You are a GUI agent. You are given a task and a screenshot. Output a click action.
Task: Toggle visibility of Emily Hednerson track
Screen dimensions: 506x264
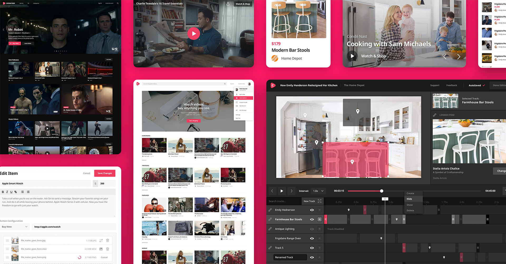[x=312, y=210]
